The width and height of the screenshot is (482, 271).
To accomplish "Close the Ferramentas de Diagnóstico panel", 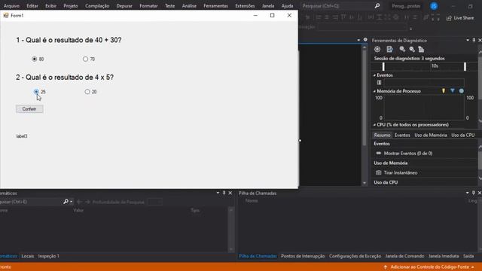I will click(x=480, y=40).
